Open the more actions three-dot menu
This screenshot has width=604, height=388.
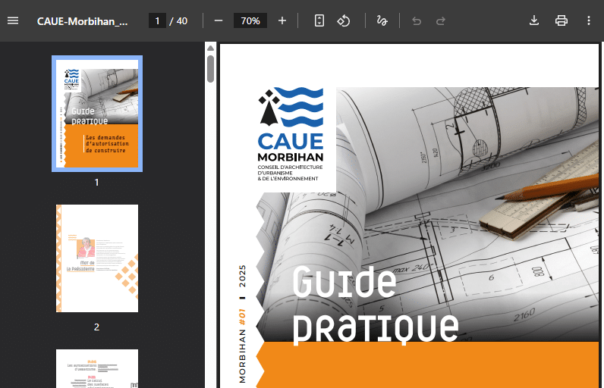click(589, 20)
